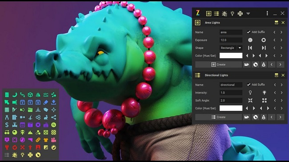
Task: Open Area Lights tool in top toolbar
Action: click(x=209, y=13)
